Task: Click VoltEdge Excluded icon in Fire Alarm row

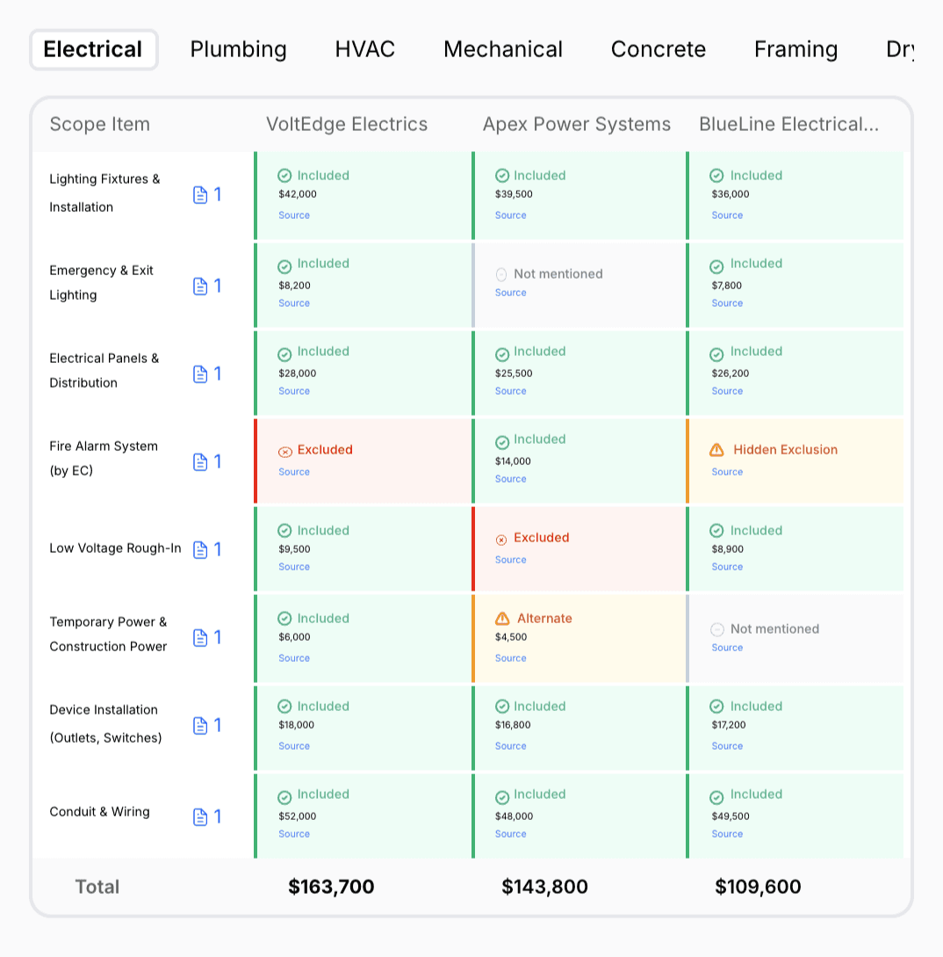Action: pos(284,452)
